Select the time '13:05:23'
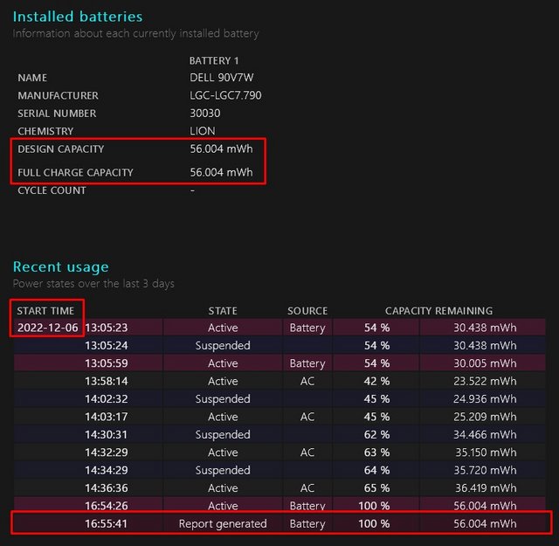This screenshot has width=559, height=546. click(107, 328)
